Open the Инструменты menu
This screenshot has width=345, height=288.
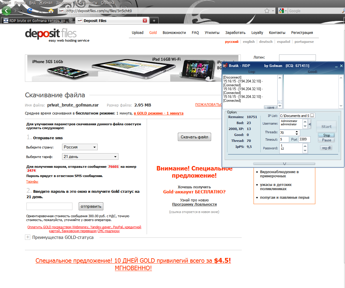click(x=86, y=3)
